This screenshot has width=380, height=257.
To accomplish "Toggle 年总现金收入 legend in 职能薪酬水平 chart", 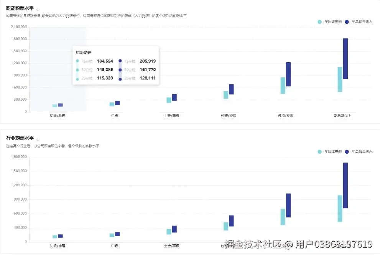I will tap(359, 22).
